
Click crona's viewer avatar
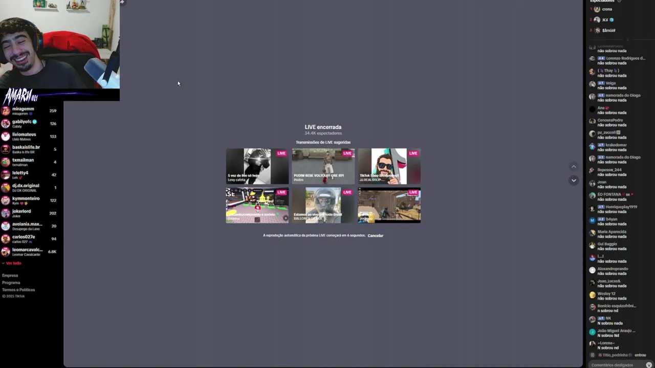(597, 9)
